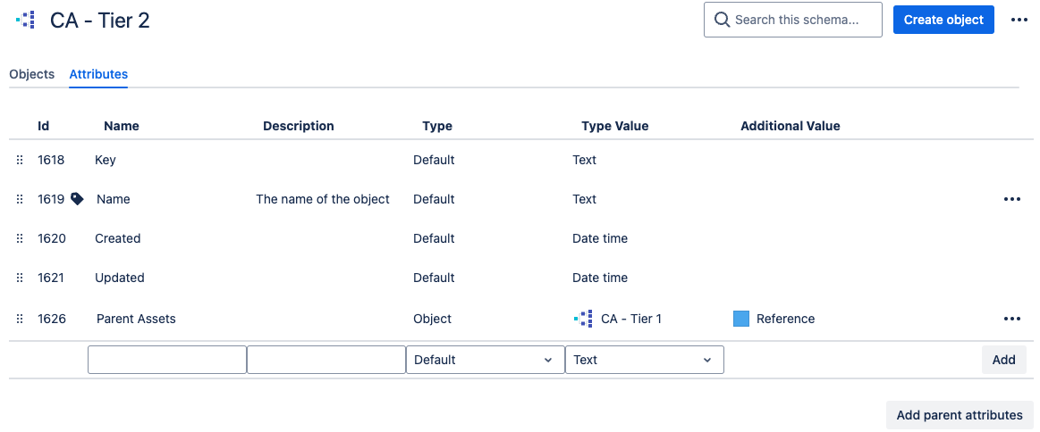Click drag handle for Created attribute row
Viewport: 1040px width, 432px height.
click(x=20, y=238)
